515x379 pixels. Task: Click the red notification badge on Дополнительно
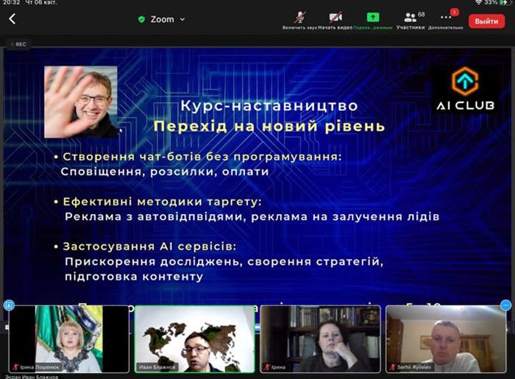(455, 13)
